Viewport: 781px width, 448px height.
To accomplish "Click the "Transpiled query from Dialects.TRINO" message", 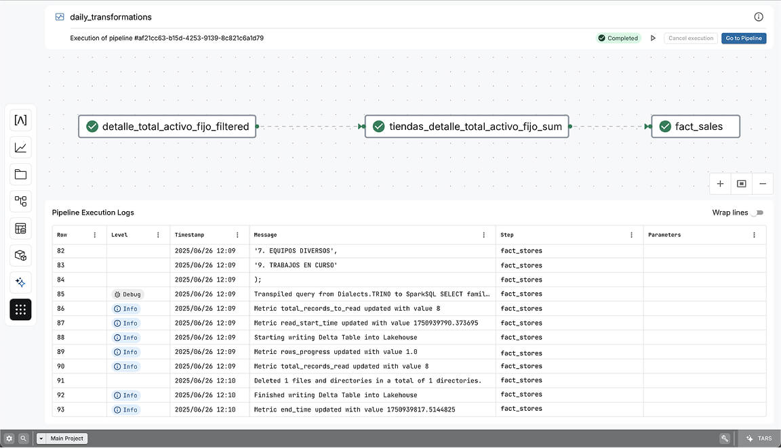I will point(372,294).
